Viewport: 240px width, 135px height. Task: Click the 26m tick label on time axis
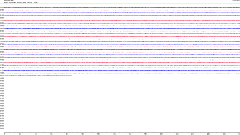(208, 134)
